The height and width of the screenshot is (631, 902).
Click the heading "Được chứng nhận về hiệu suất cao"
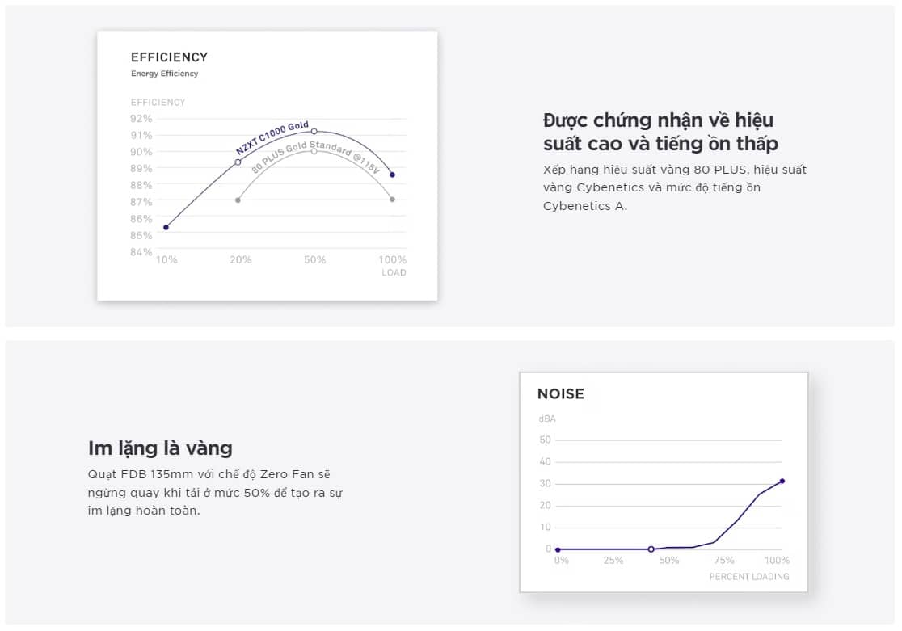click(x=660, y=132)
